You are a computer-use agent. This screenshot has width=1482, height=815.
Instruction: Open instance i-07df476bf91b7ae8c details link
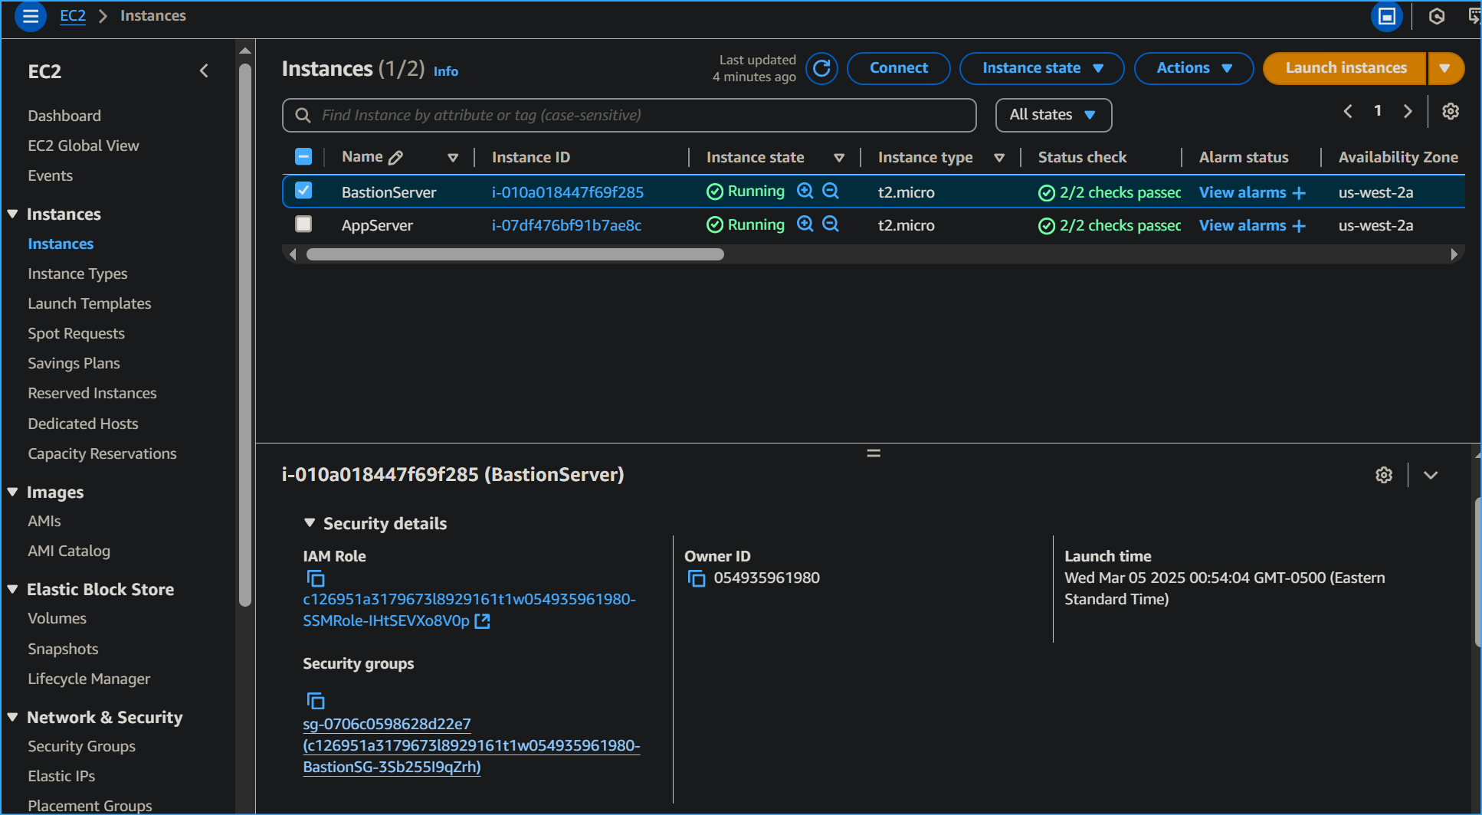[x=567, y=224]
